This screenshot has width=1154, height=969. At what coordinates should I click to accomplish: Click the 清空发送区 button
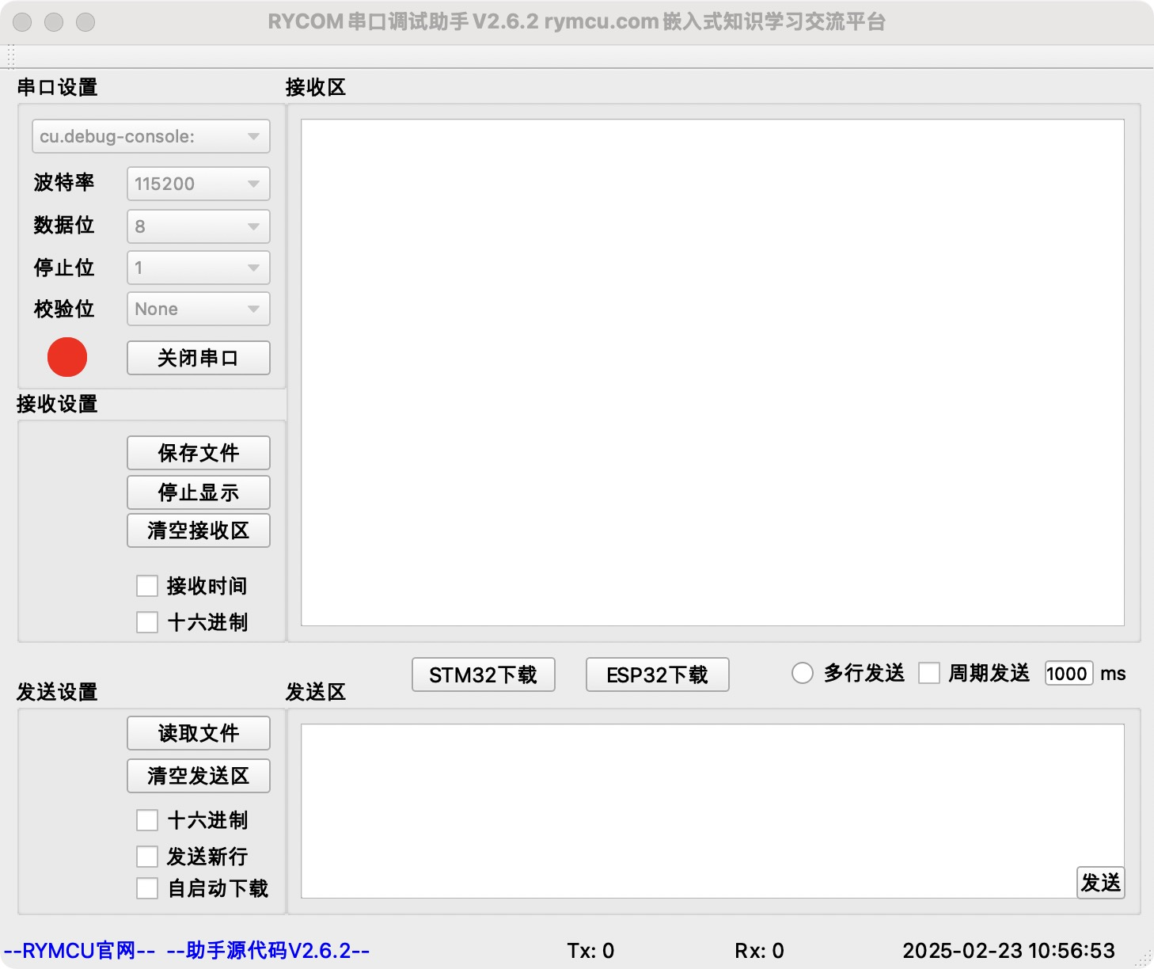pyautogui.click(x=198, y=776)
